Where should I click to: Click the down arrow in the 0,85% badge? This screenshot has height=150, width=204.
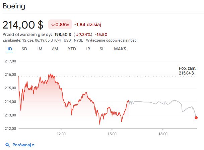coord(53,24)
